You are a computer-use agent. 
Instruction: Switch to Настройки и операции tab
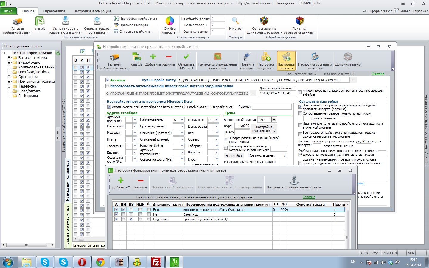92,11
